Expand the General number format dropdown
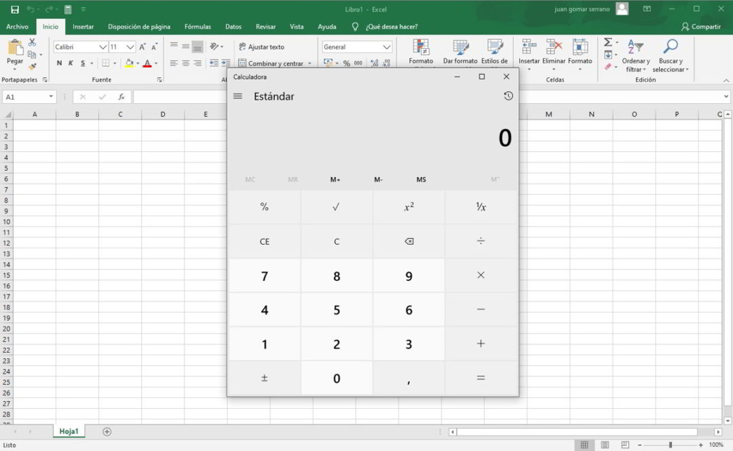 tap(388, 46)
